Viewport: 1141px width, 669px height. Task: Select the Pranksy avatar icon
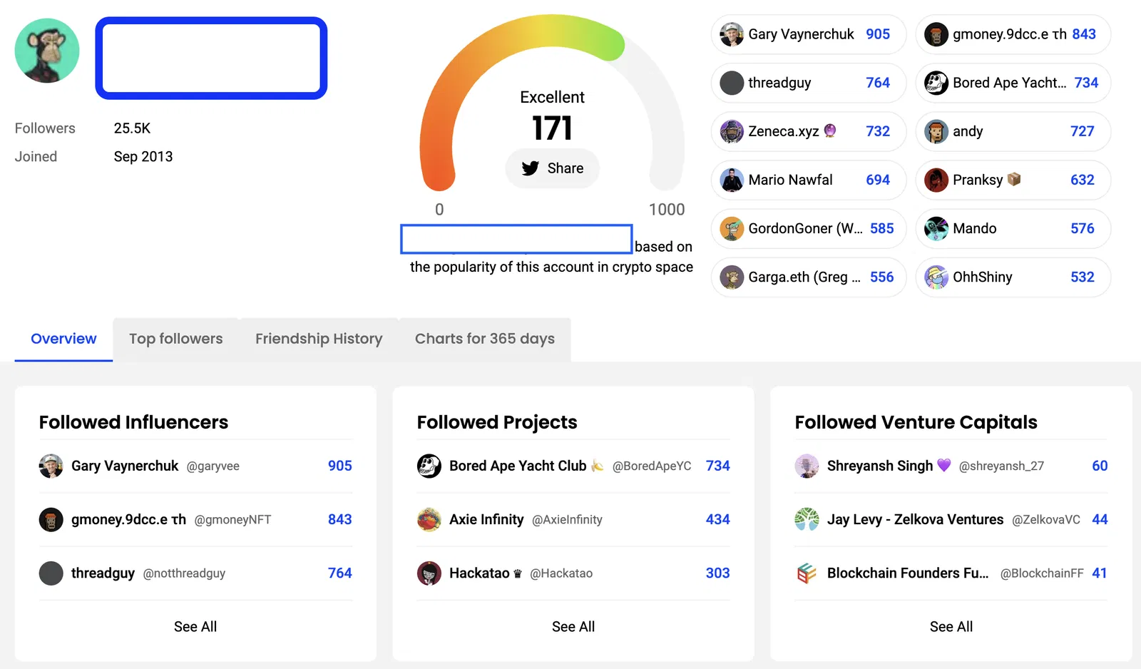tap(936, 180)
